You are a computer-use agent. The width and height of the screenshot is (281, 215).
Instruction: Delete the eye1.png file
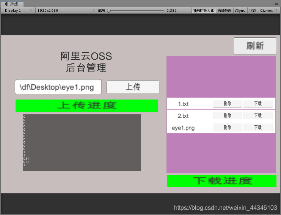[x=227, y=127]
